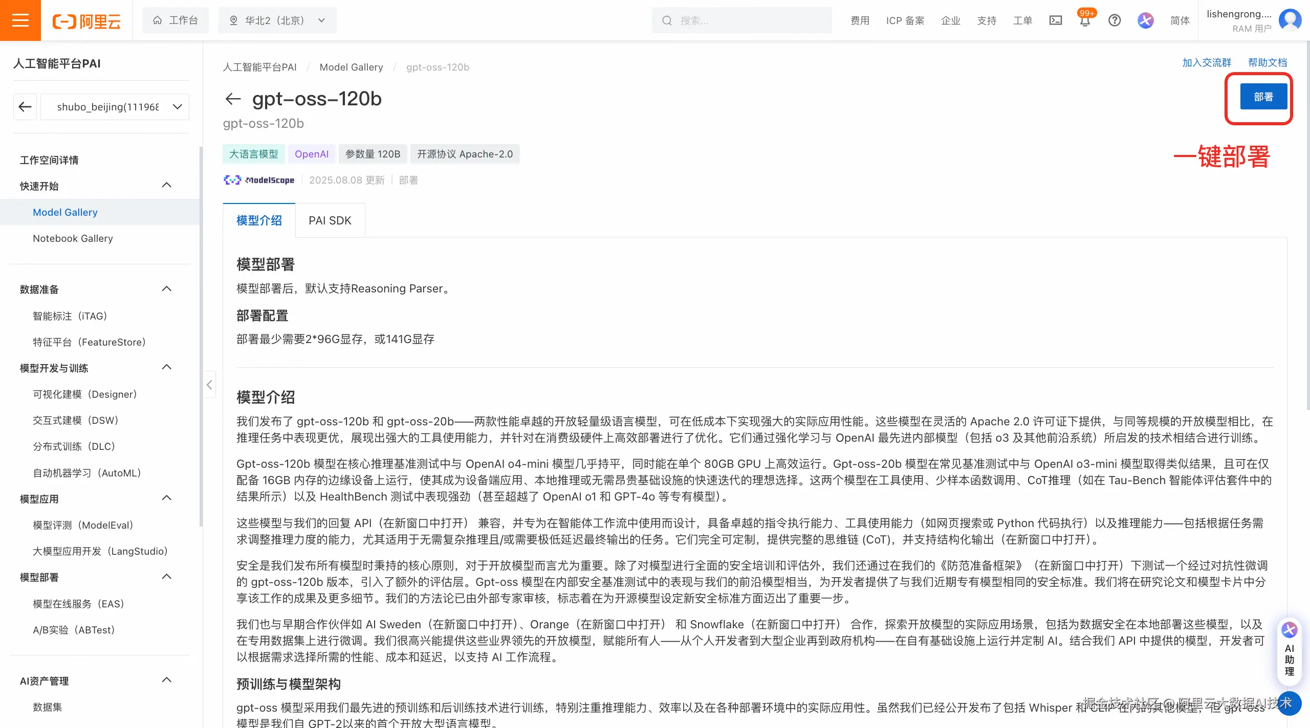Click the blue 部署 deploy button
This screenshot has height=728, width=1310.
coord(1263,97)
